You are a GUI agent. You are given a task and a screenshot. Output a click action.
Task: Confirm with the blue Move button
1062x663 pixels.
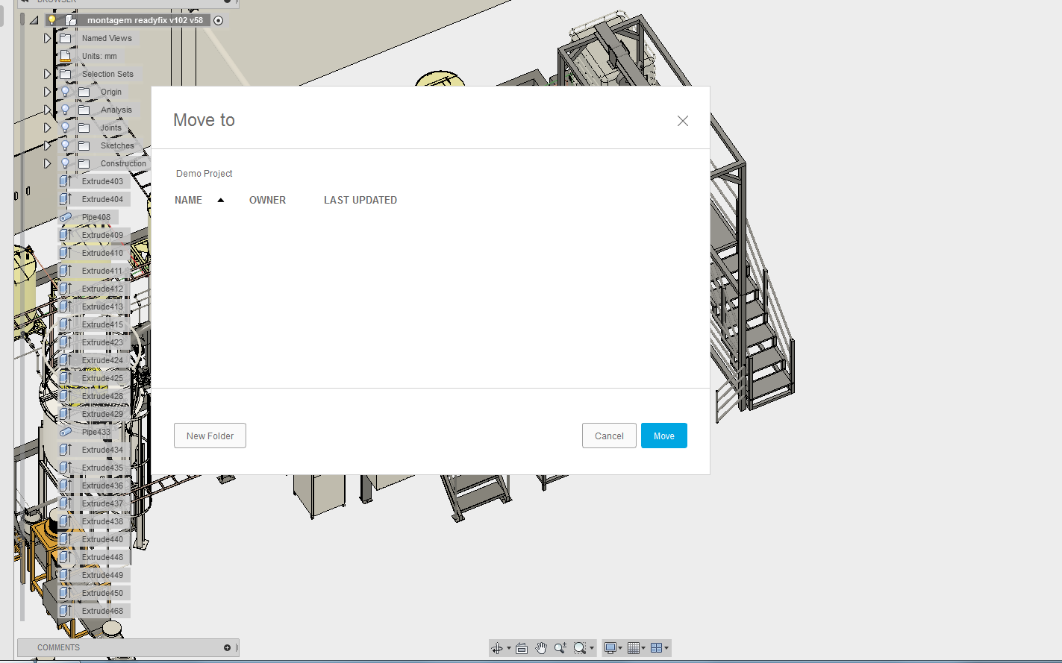(664, 436)
